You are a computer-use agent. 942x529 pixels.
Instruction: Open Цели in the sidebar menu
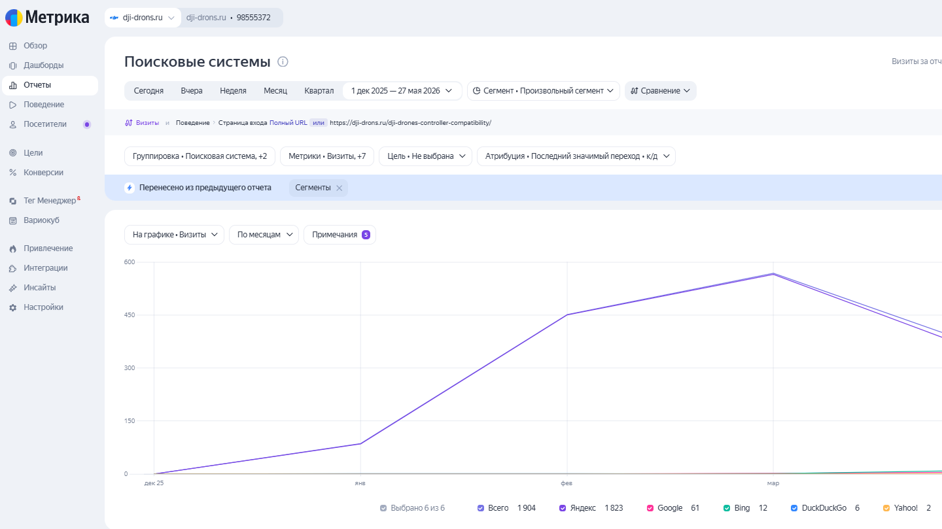coord(50,153)
